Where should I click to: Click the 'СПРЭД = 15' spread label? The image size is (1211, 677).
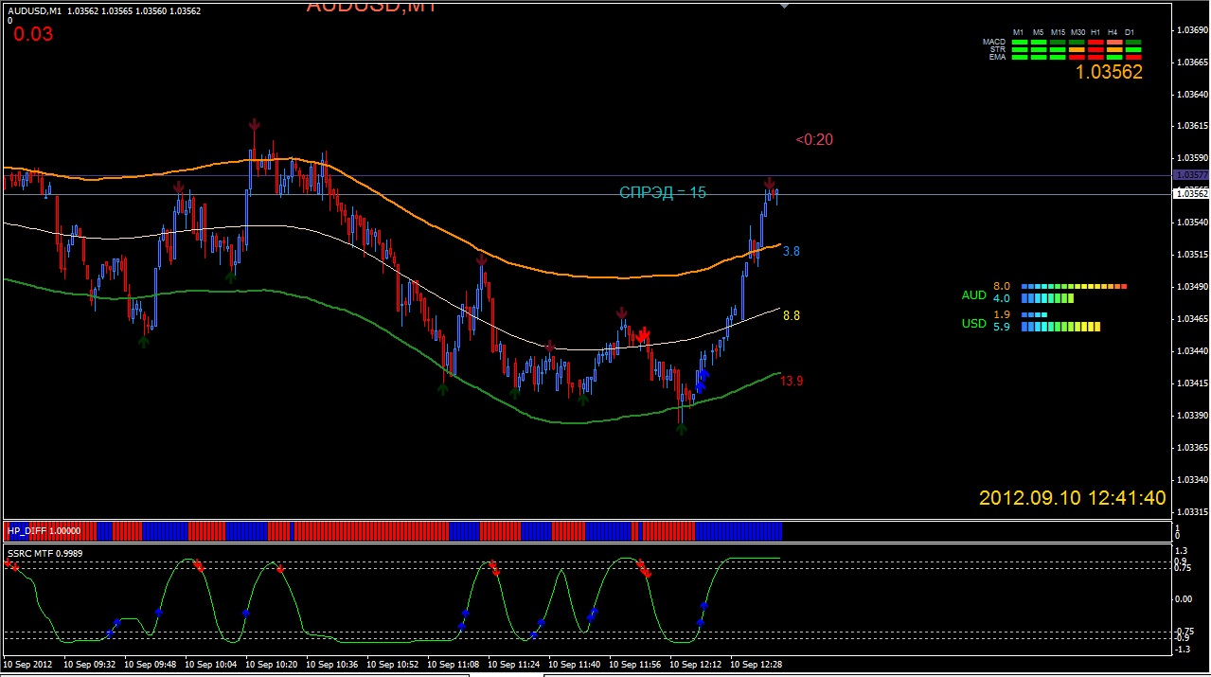pyautogui.click(x=663, y=193)
